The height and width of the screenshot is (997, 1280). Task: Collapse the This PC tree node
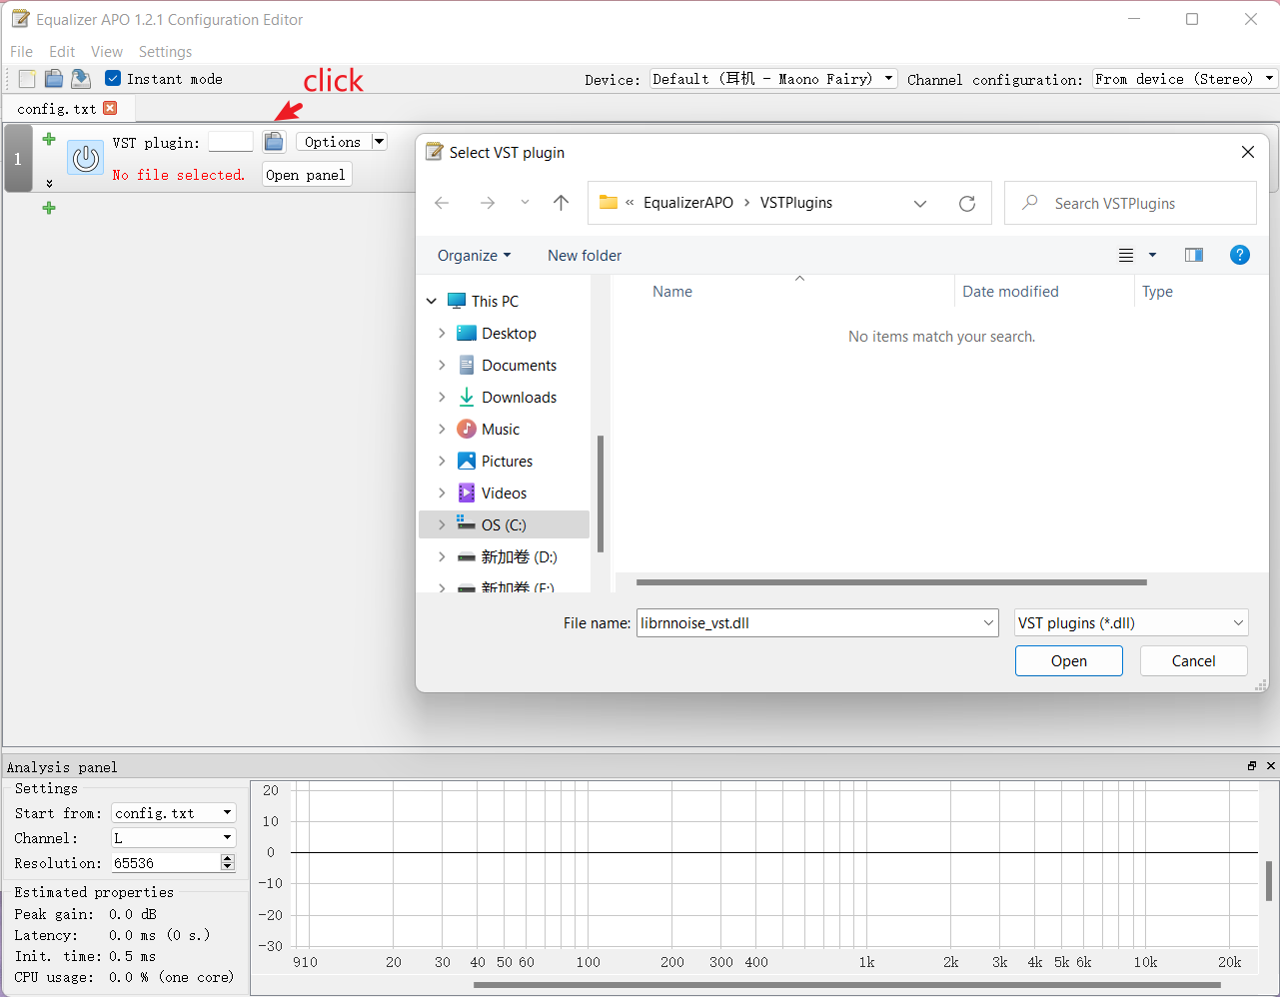click(x=432, y=302)
